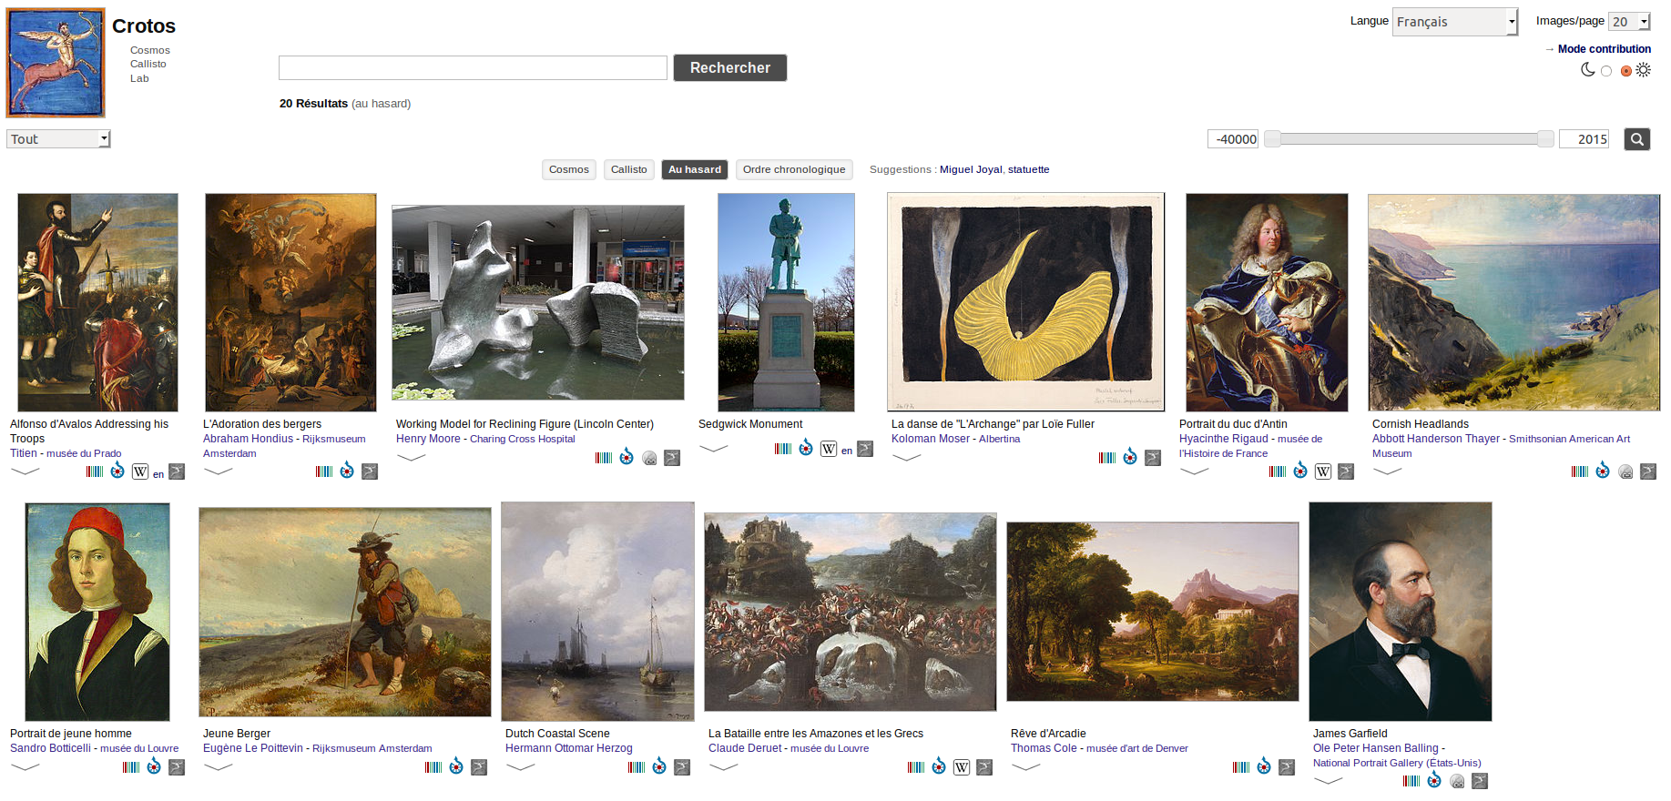1671x801 pixels.
Task: Open the Sandro Botticelli artist link
Action: tap(51, 748)
